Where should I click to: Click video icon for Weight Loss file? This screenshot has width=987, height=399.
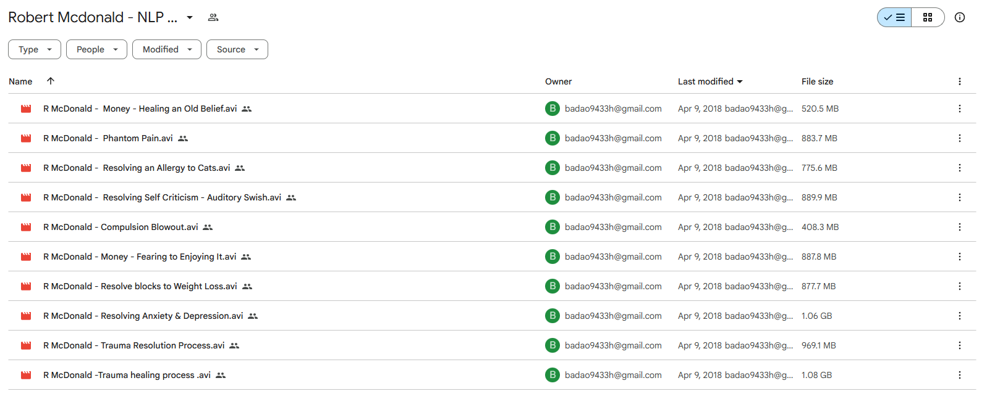coord(26,286)
